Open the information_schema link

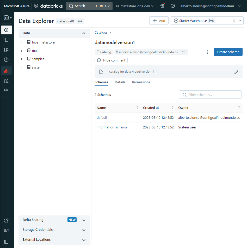tap(112, 127)
